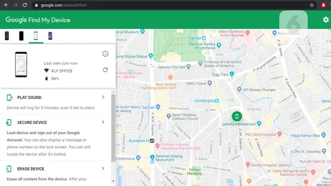Click the Secure Device lock phone icon
This screenshot has height=186, width=331.
9,122
